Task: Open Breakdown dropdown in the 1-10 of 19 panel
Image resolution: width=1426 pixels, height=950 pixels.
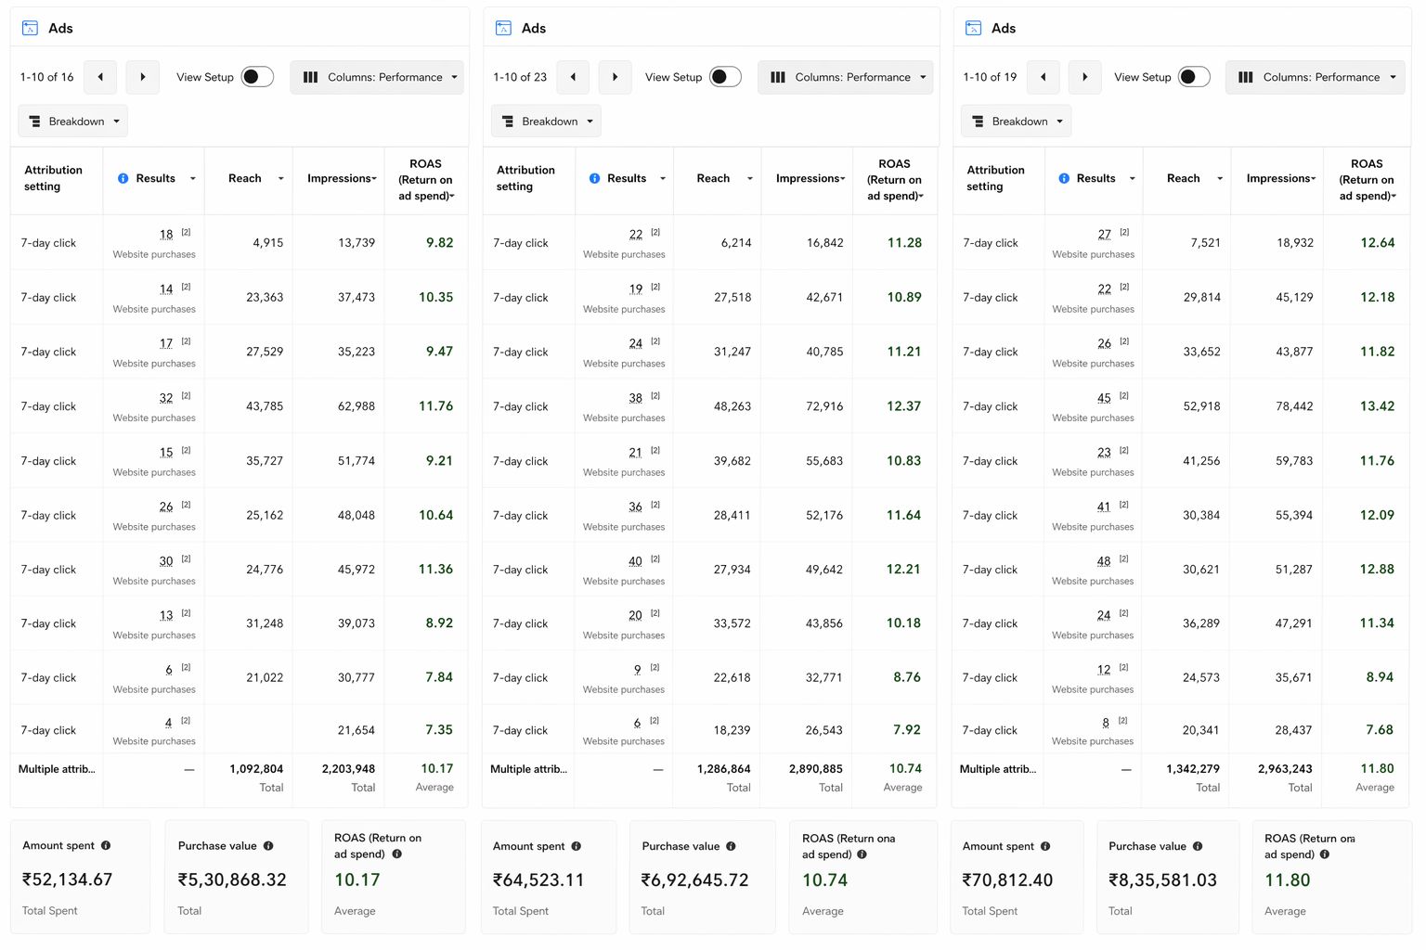Action: (x=1017, y=122)
